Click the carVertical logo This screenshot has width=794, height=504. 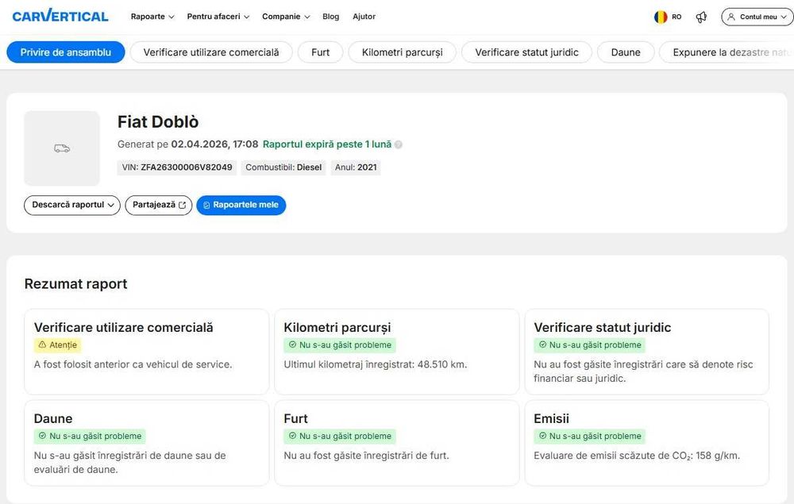coord(60,16)
